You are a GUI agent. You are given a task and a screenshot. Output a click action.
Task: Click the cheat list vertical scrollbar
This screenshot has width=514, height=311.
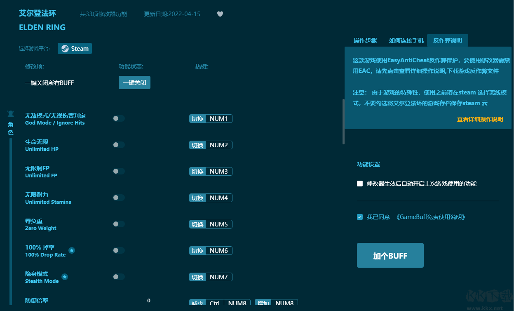pos(343,122)
